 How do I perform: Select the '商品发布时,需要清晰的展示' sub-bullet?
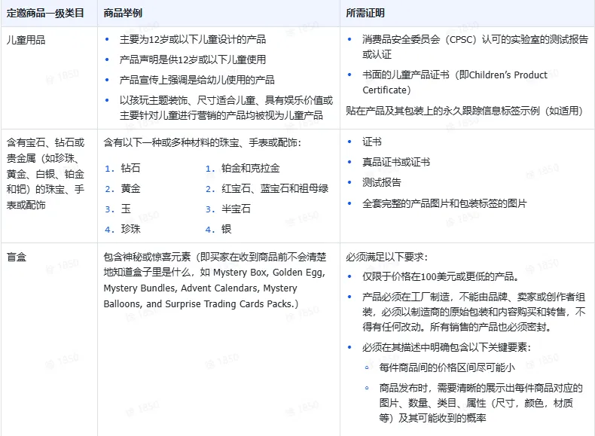(x=481, y=403)
